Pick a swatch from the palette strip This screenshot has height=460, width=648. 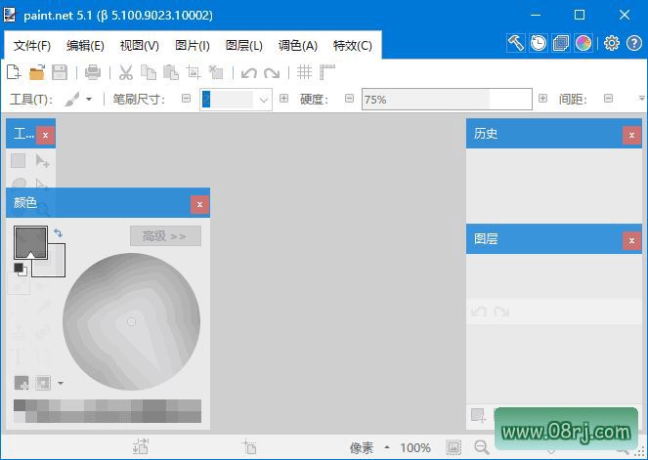pyautogui.click(x=108, y=411)
